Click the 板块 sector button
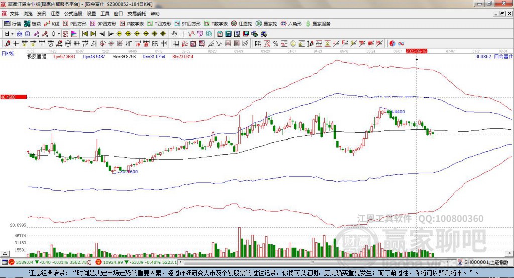Image resolution: width=514 pixels, height=278 pixels. (x=33, y=23)
